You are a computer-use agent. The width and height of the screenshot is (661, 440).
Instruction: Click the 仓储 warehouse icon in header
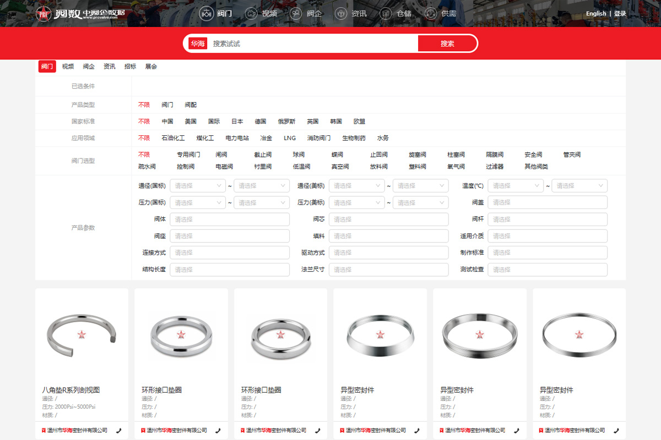click(387, 13)
